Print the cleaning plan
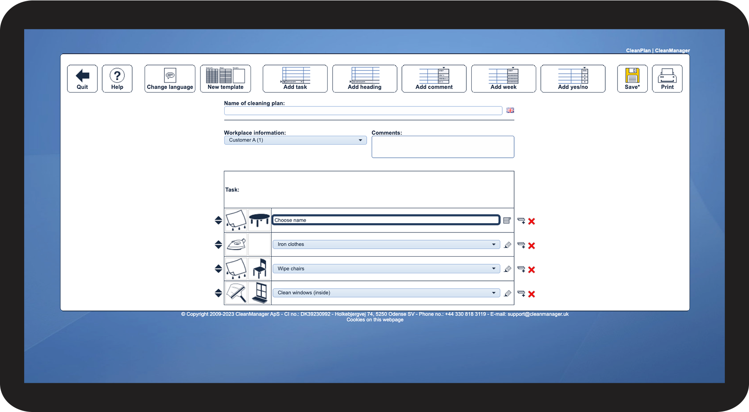The width and height of the screenshot is (749, 412). pyautogui.click(x=667, y=78)
